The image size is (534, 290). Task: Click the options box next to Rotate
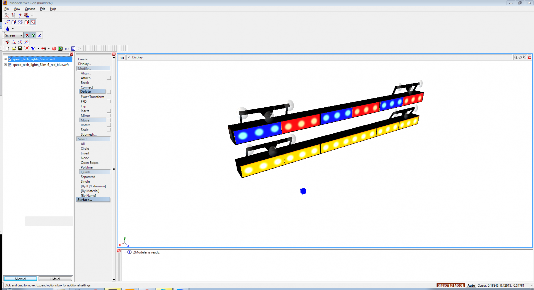(109, 125)
